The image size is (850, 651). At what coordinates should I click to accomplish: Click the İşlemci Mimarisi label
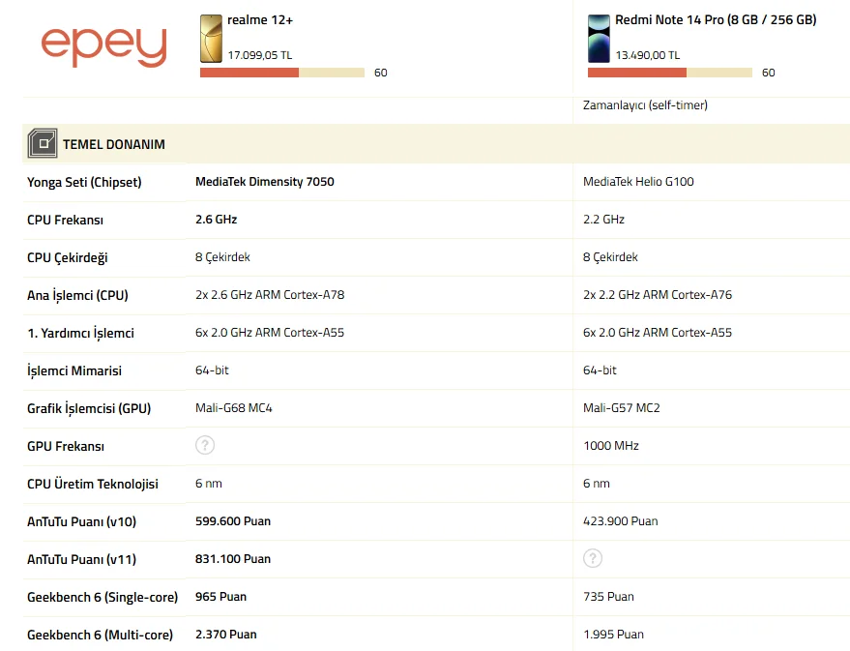[x=74, y=370]
